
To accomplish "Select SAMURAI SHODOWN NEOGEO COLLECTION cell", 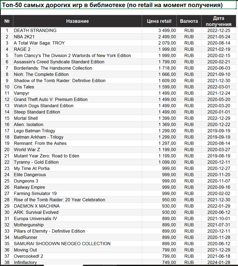I will point(77,244).
